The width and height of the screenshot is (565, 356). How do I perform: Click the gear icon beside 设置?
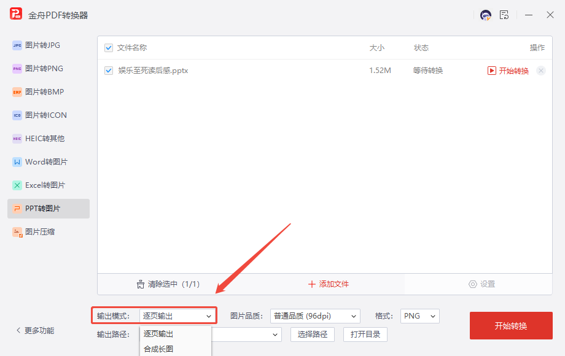pyautogui.click(x=472, y=284)
